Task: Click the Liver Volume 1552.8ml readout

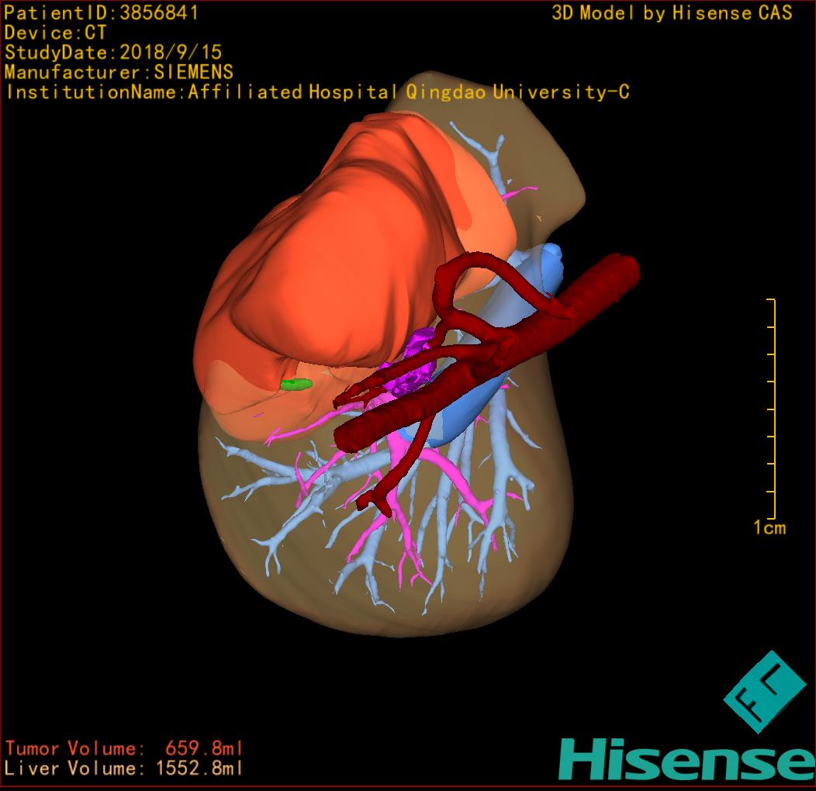Action: tap(124, 769)
